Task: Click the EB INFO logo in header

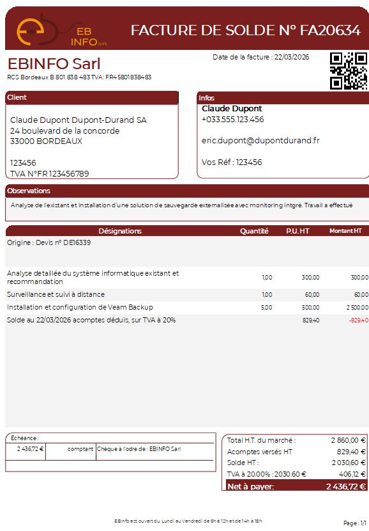Action: tap(62, 31)
